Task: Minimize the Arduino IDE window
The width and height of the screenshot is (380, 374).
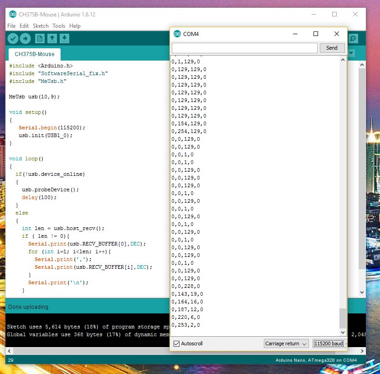Action: pyautogui.click(x=314, y=14)
